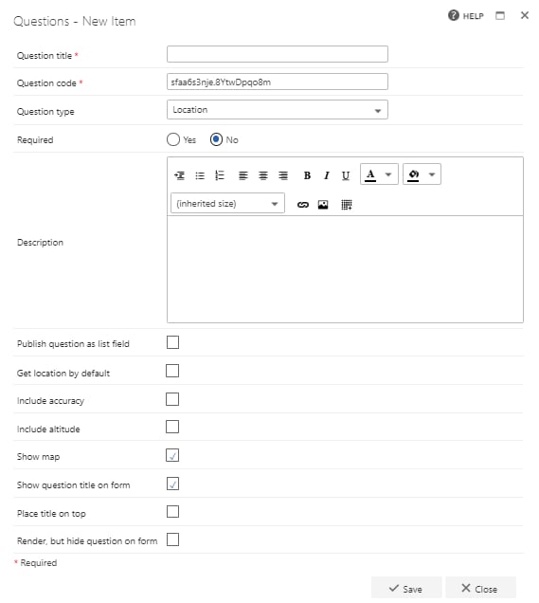
Task: Align description text right
Action: tap(283, 175)
